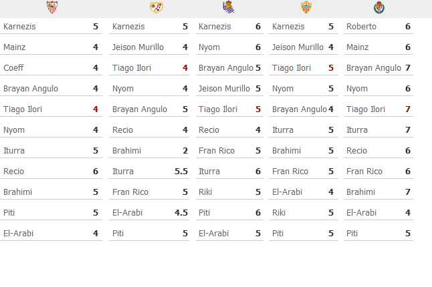Select Jeison Murillo under Rayo Vallecano
This screenshot has height=287, width=432.
click(138, 47)
